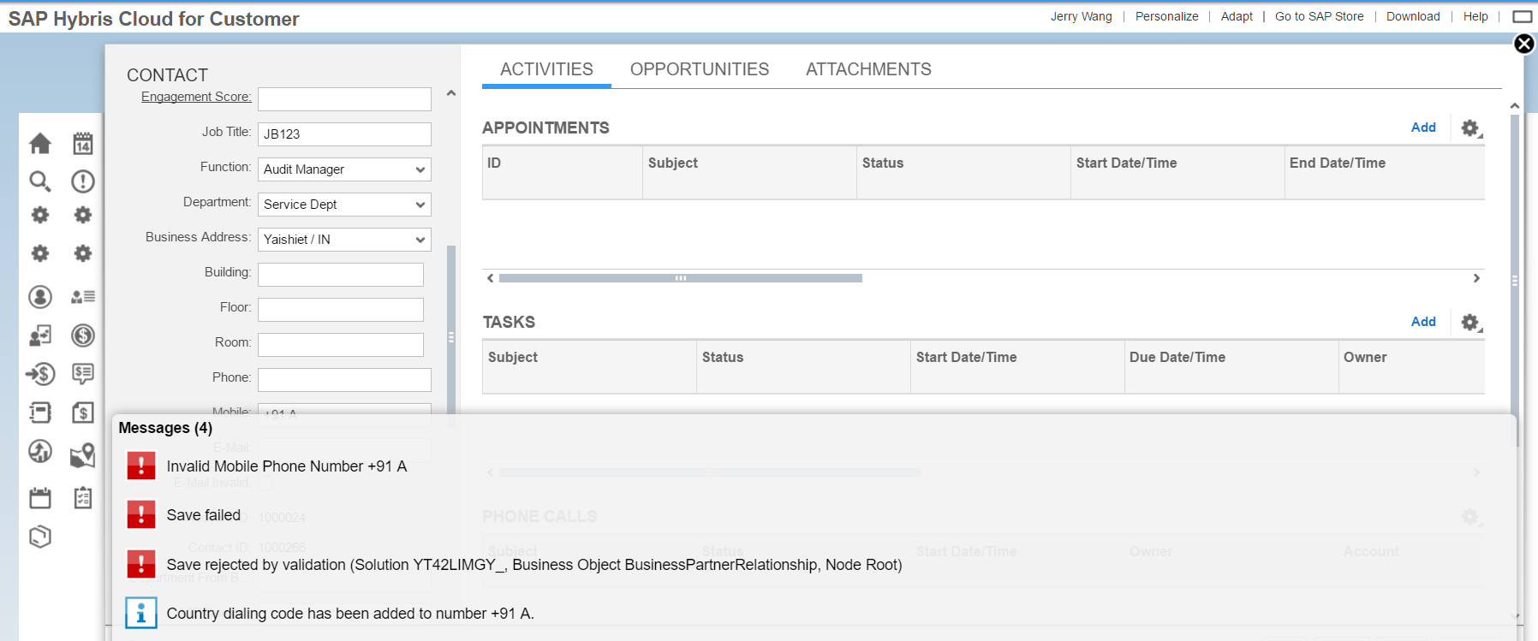The height and width of the screenshot is (641, 1538).
Task: Open the arrow-to-dollar icon in sidebar
Action: point(40,374)
